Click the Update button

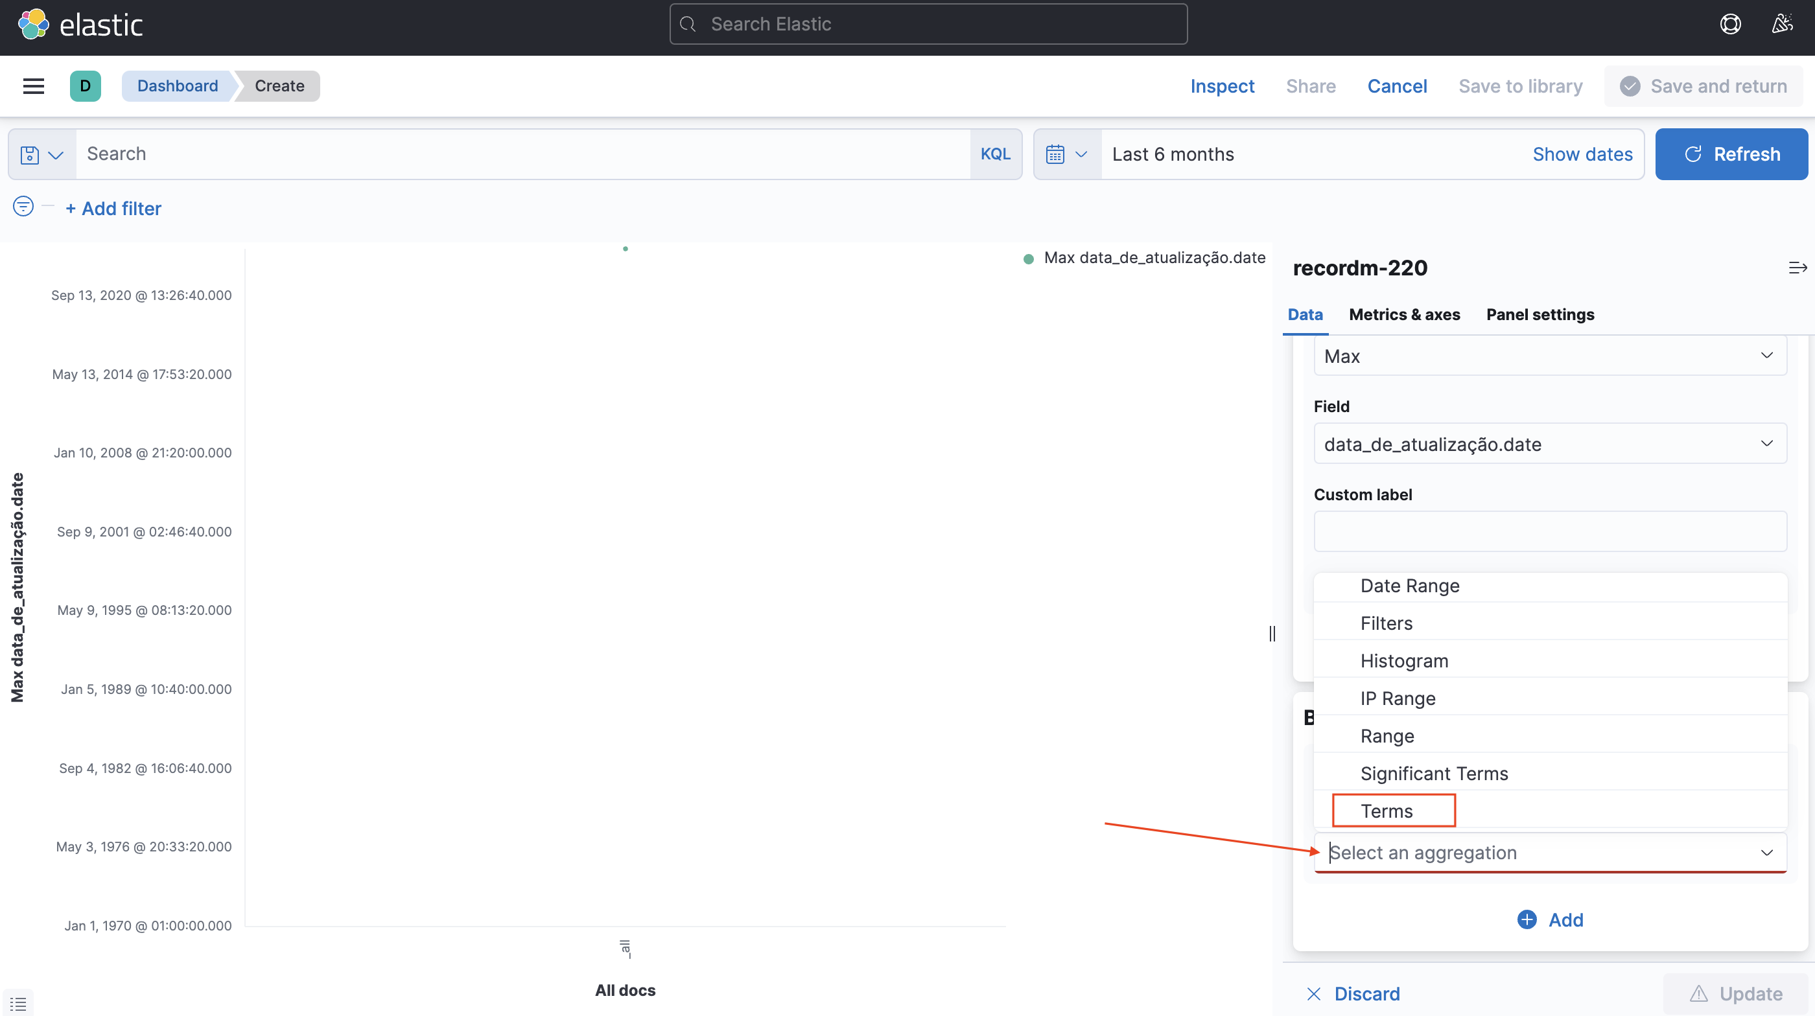(x=1735, y=993)
